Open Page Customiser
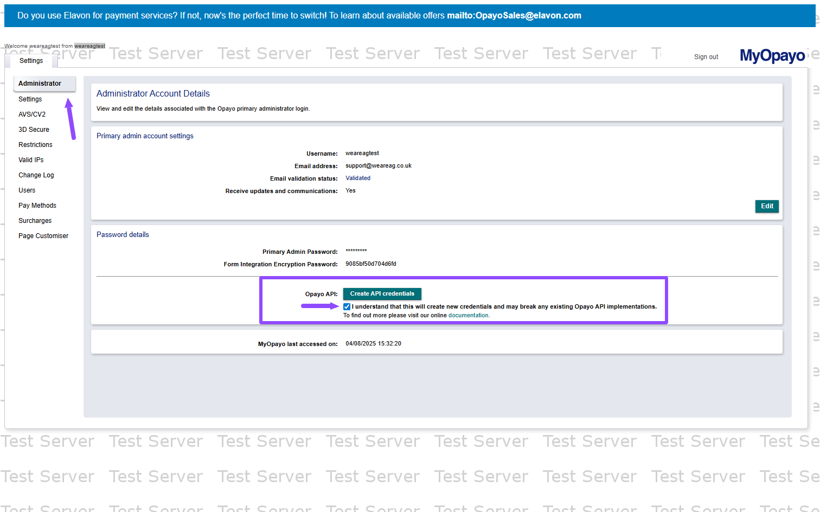The image size is (820, 512). point(43,236)
